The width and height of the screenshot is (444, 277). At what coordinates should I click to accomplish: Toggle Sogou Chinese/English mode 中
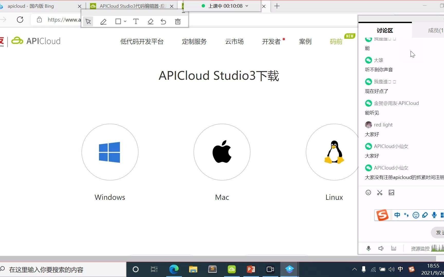pyautogui.click(x=397, y=215)
